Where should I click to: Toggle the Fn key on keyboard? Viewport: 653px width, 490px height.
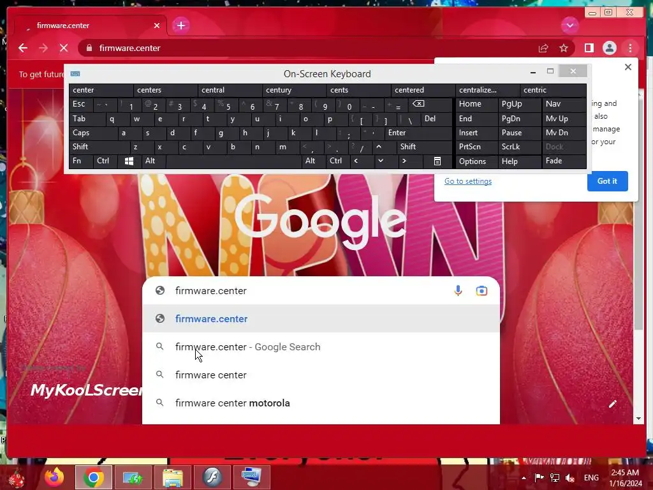81,161
